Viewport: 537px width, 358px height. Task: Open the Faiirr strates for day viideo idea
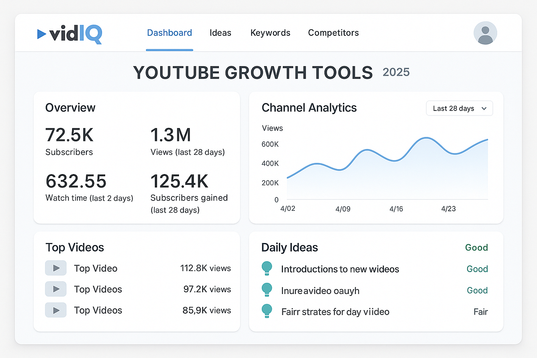pos(335,311)
